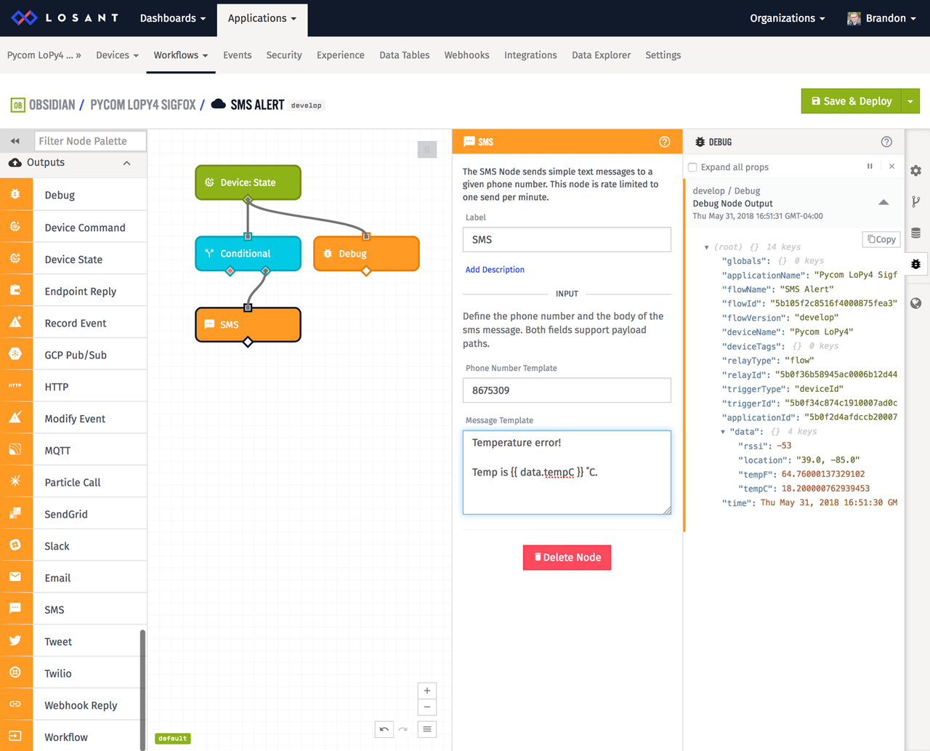Viewport: 930px width, 751px height.
Task: Click the MQTT palette icon
Action: point(16,450)
